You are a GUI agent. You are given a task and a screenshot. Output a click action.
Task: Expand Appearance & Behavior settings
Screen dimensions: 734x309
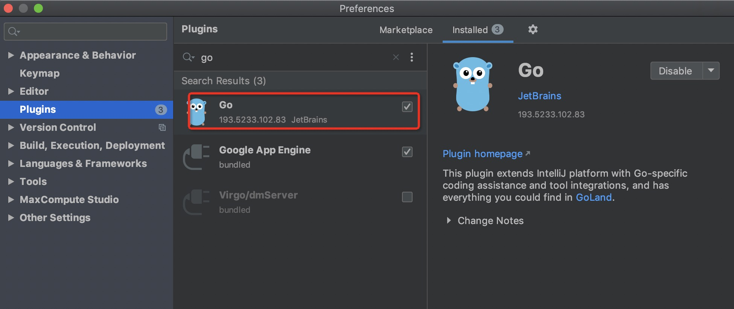11,55
